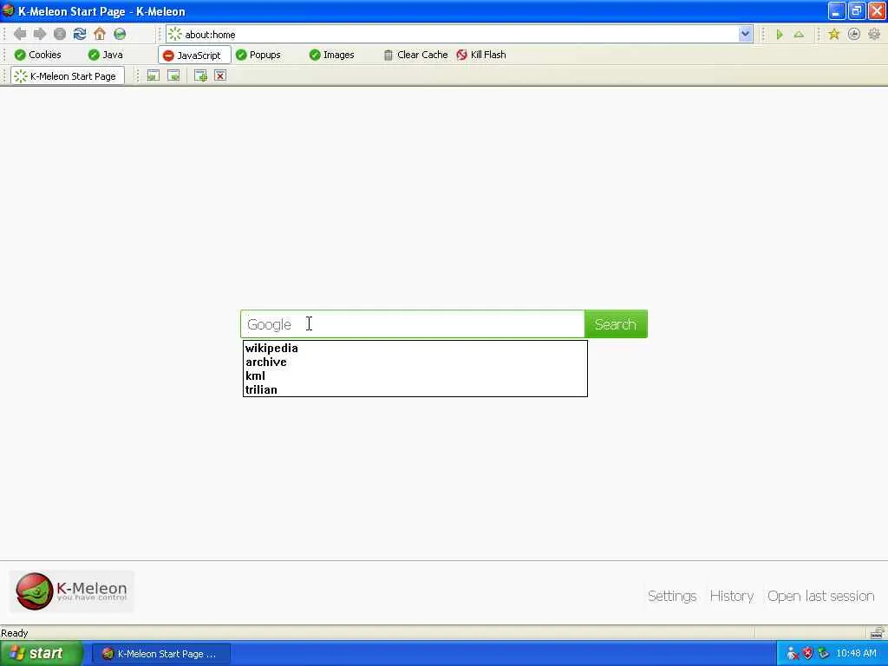Open history with the clock icon
This screenshot has height=666, width=888.
point(854,35)
